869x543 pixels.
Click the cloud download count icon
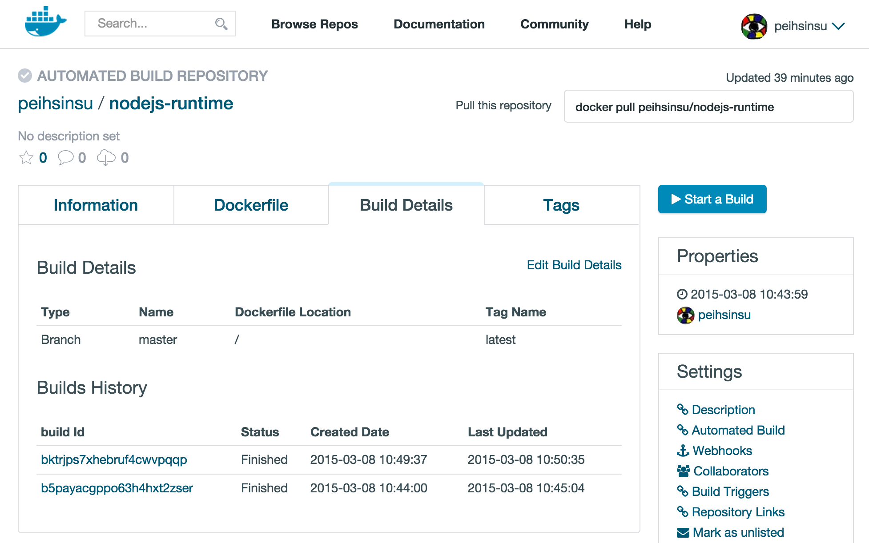coord(106,158)
